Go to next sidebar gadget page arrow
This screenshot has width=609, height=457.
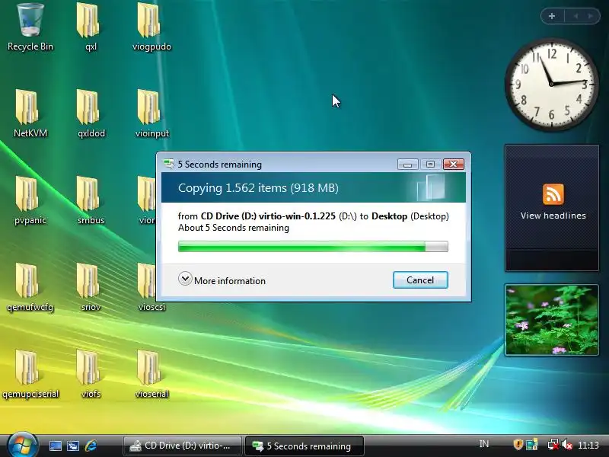pyautogui.click(x=591, y=16)
